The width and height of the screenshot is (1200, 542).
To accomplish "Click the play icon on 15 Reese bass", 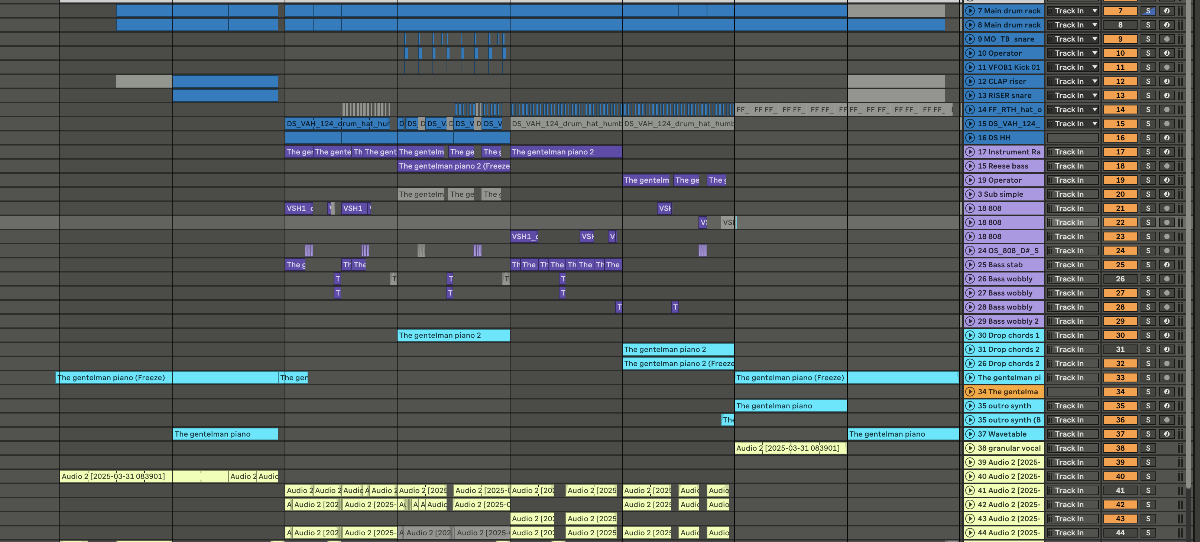I will (970, 166).
